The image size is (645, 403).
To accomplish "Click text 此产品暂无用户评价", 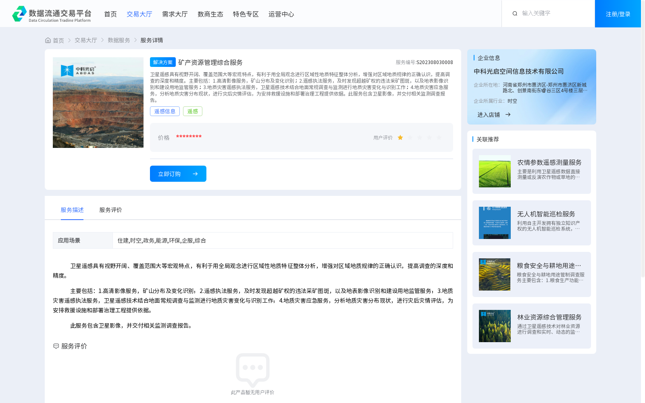I will [x=252, y=393].
